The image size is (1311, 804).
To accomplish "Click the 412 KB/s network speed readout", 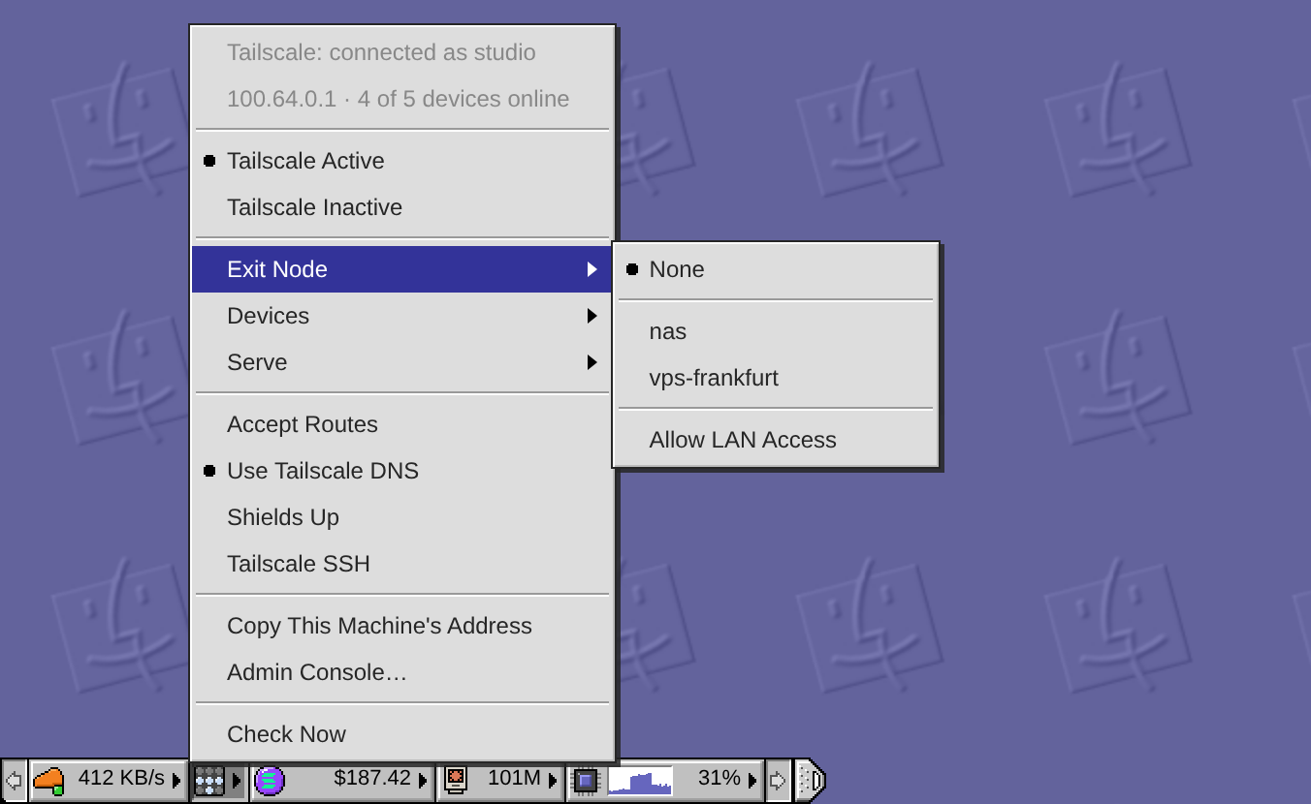I will (121, 779).
